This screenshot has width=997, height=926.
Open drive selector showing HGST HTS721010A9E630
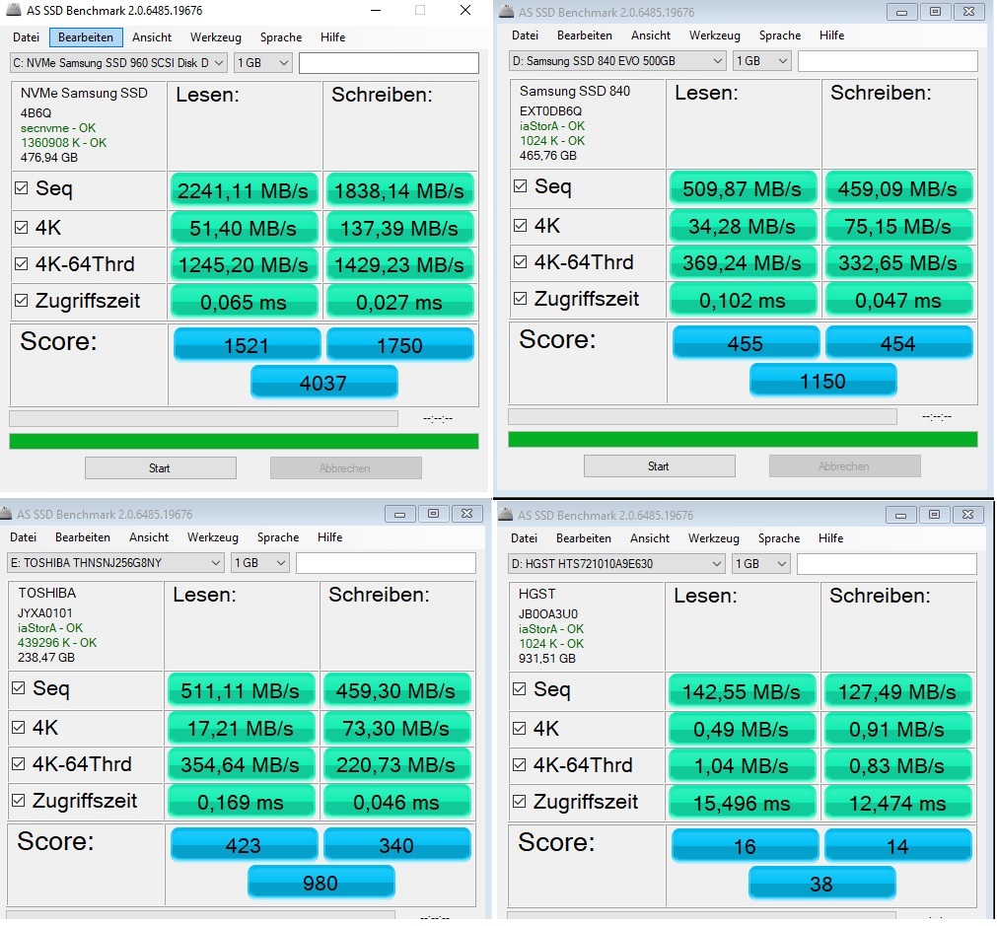click(616, 563)
